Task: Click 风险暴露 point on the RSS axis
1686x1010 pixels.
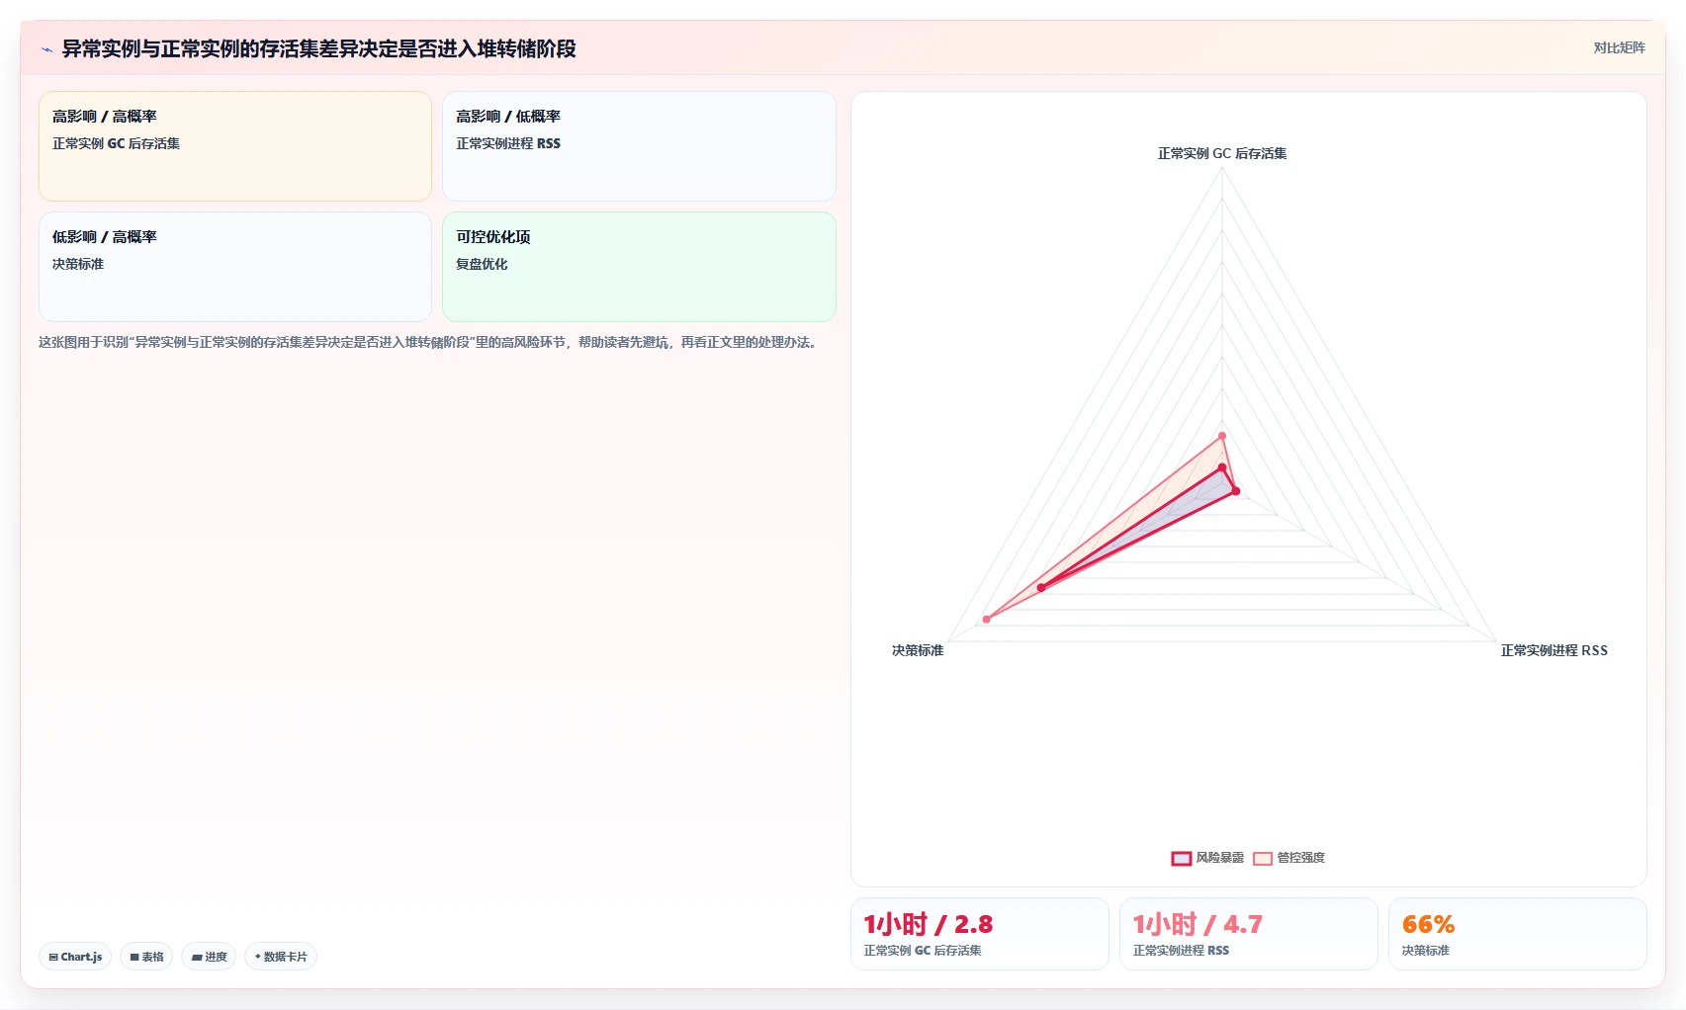Action: (x=1235, y=491)
